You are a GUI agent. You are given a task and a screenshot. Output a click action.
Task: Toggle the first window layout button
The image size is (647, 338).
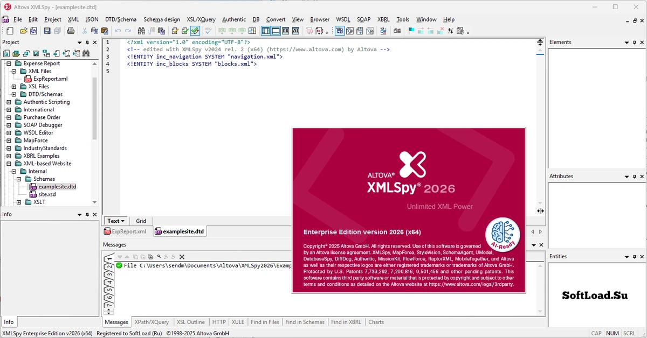[x=266, y=31]
